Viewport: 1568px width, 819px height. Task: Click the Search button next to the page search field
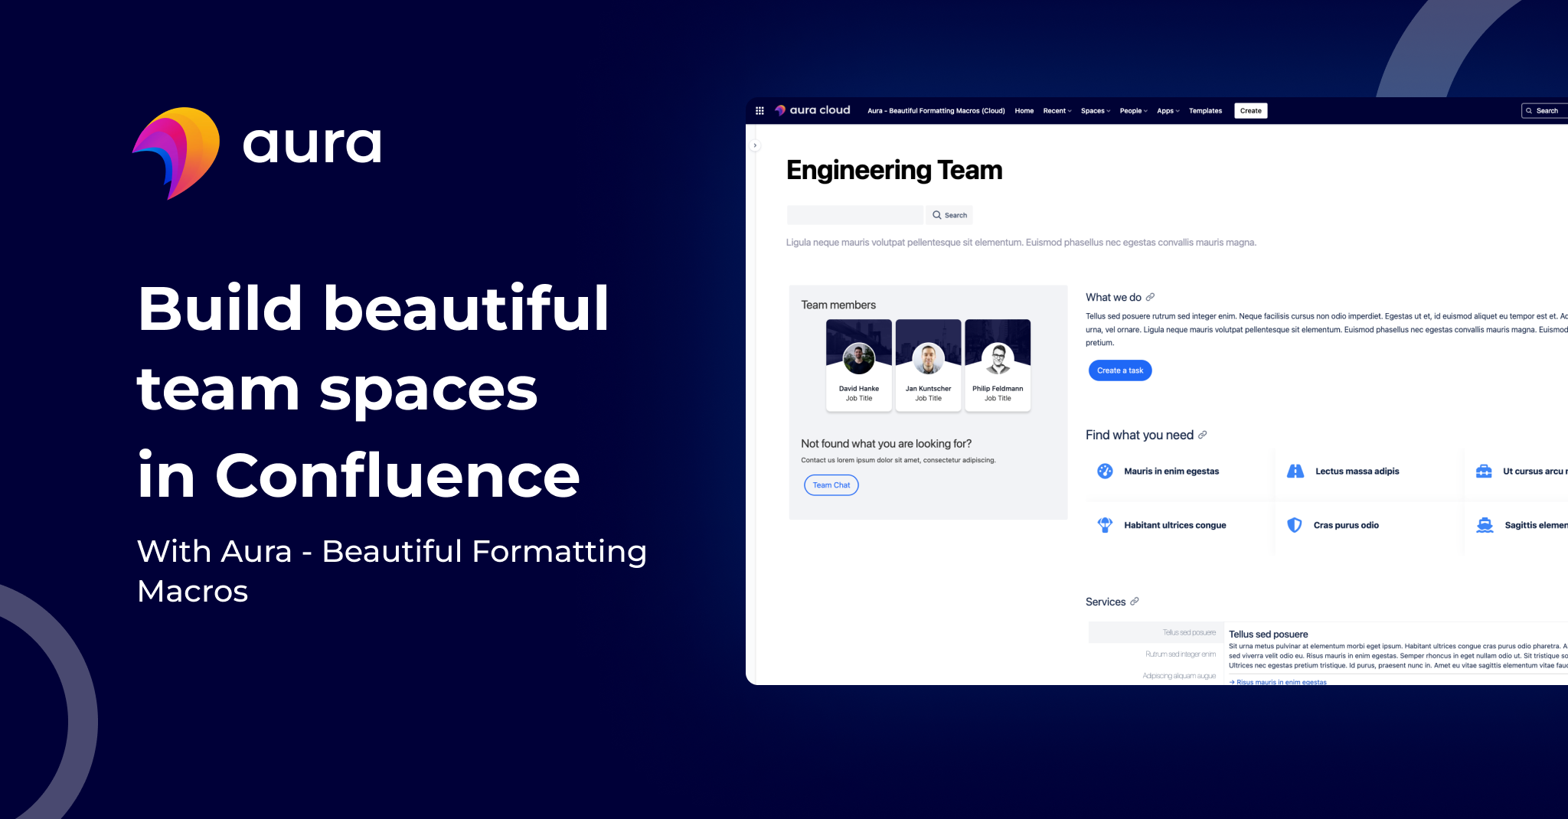(949, 215)
